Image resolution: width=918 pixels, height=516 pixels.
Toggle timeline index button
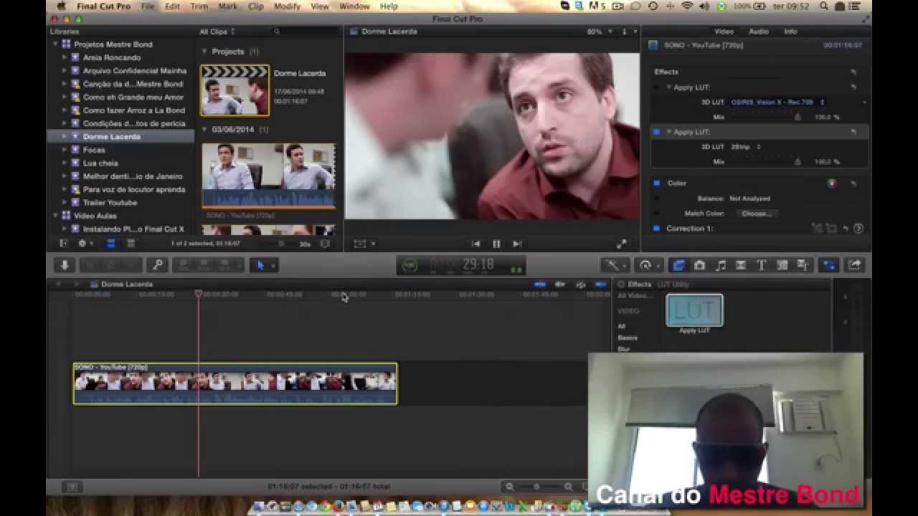[x=72, y=487]
